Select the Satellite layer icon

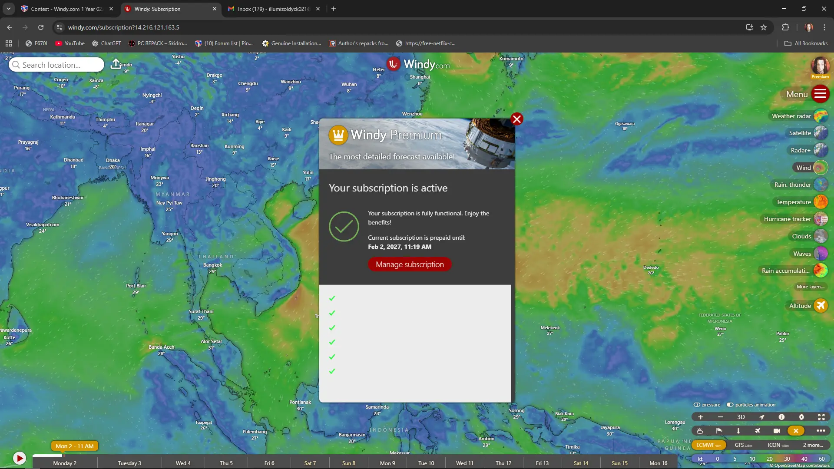(821, 133)
